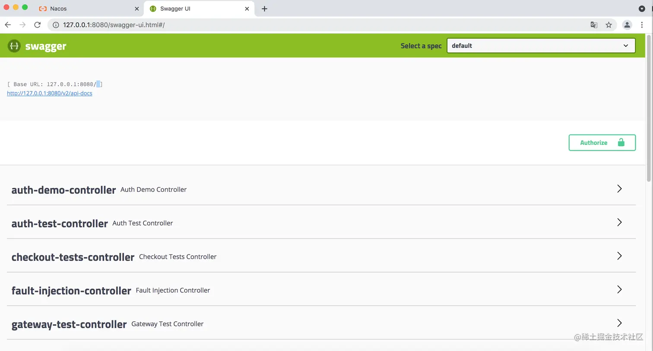Reload the Swagger UI page
Viewport: 653px width, 351px height.
38,25
